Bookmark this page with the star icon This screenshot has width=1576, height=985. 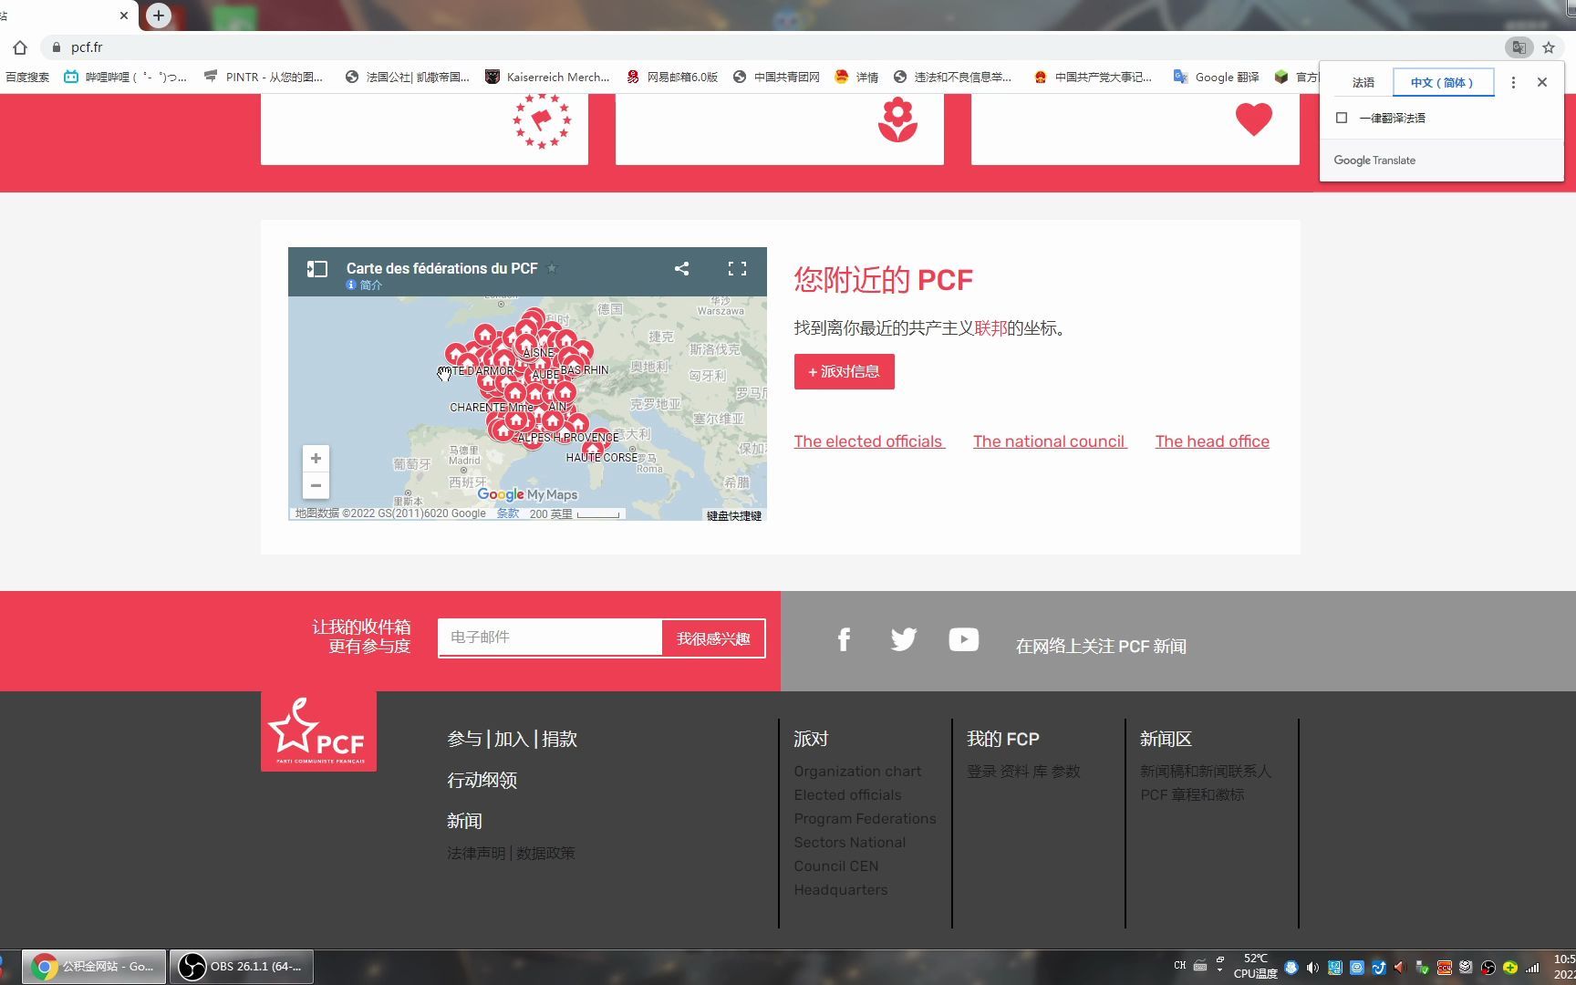click(x=1549, y=47)
